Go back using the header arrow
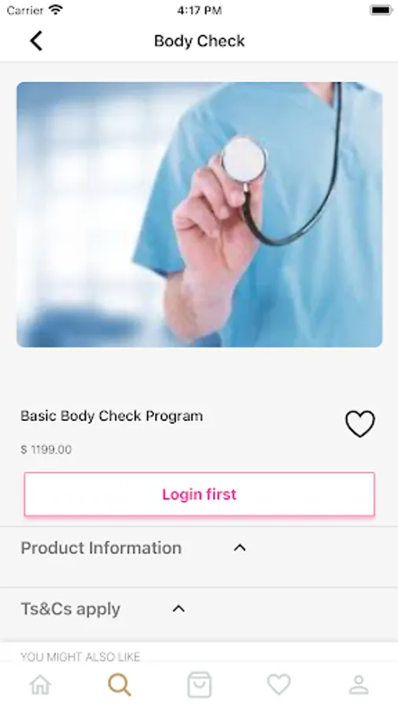This screenshot has height=708, width=398. click(x=36, y=41)
